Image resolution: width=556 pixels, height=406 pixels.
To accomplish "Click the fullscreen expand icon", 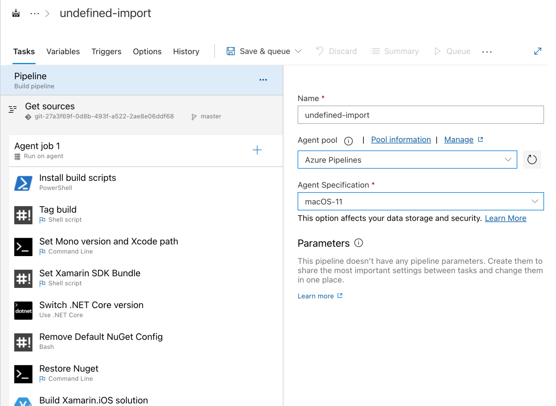I will point(538,51).
